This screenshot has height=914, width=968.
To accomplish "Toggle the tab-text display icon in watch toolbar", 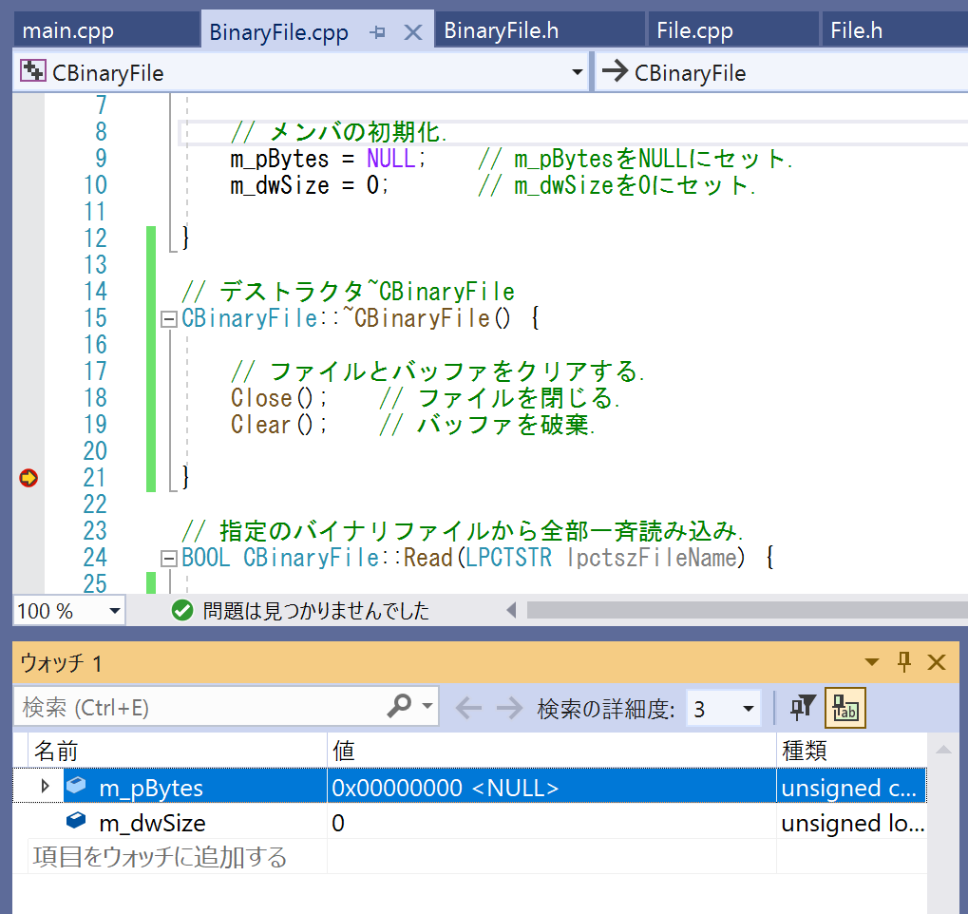I will (x=845, y=708).
